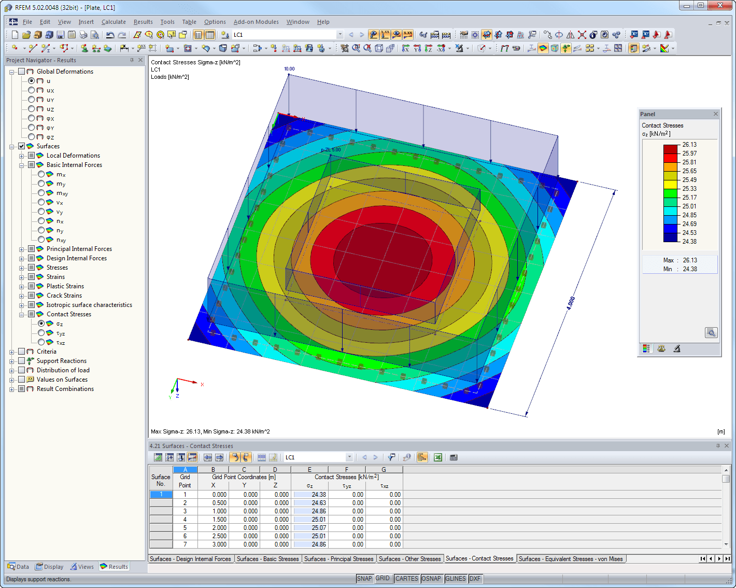The image size is (736, 588).
Task: Click the color scale icon at Panel bottom
Action: tap(646, 348)
